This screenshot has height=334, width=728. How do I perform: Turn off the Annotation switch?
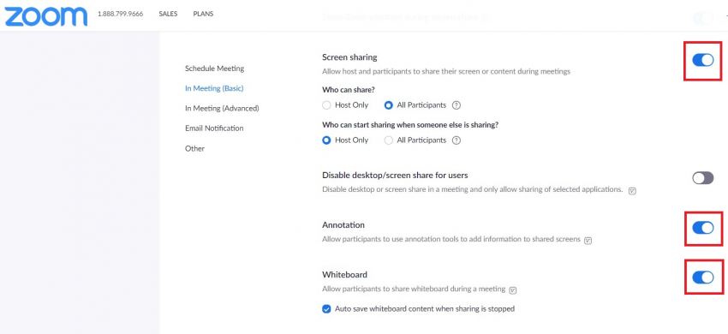[x=703, y=228]
